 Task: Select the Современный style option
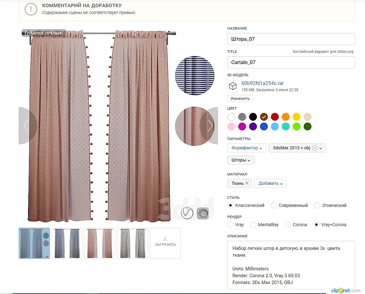[x=289, y=205]
